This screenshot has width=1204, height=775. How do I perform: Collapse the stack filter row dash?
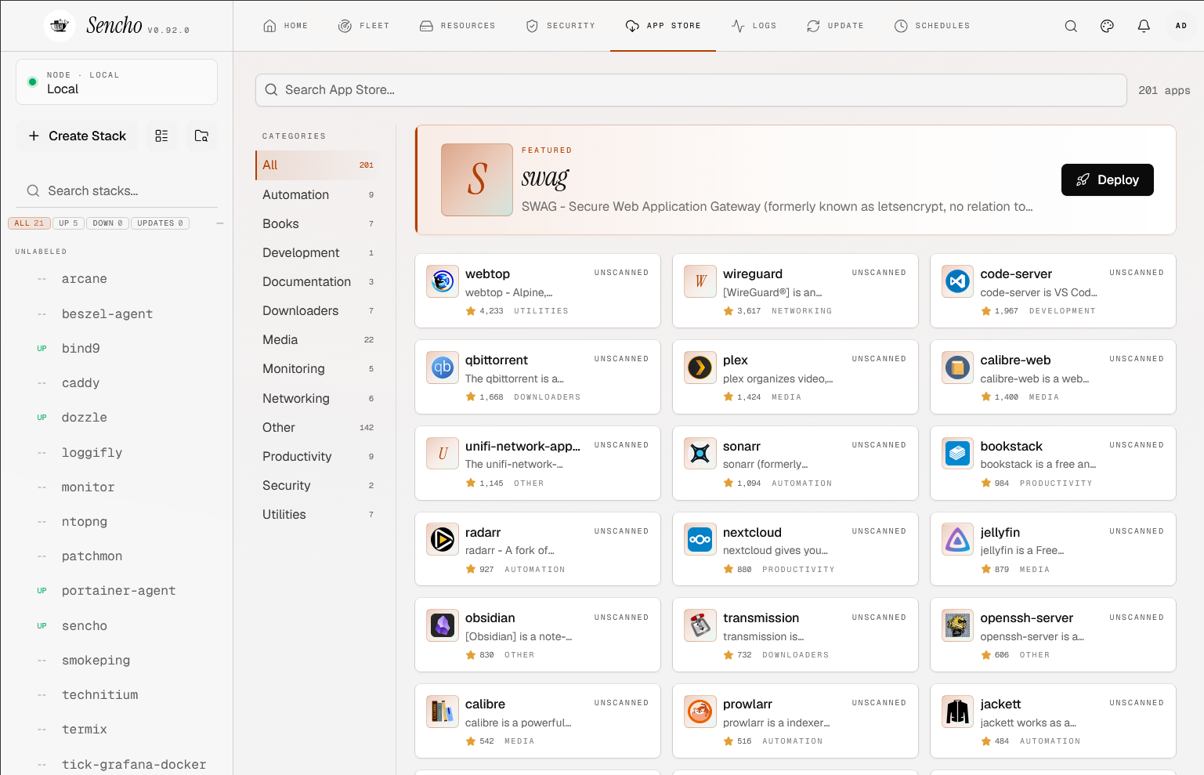click(220, 223)
